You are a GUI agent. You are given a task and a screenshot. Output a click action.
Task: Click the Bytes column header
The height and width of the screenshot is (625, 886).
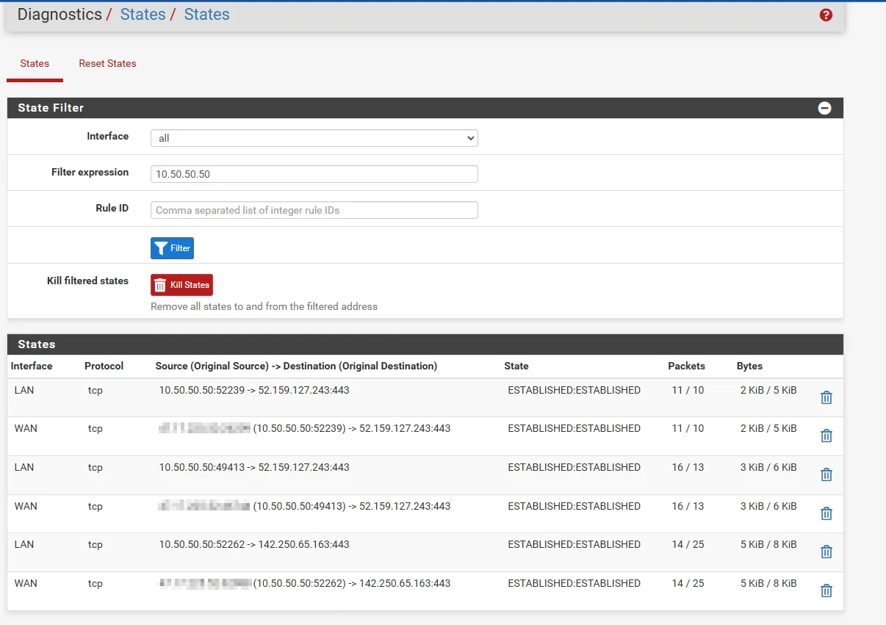point(749,366)
